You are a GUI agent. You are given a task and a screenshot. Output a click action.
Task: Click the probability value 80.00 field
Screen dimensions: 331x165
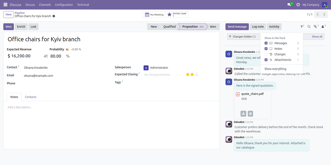pyautogui.click(x=57, y=56)
